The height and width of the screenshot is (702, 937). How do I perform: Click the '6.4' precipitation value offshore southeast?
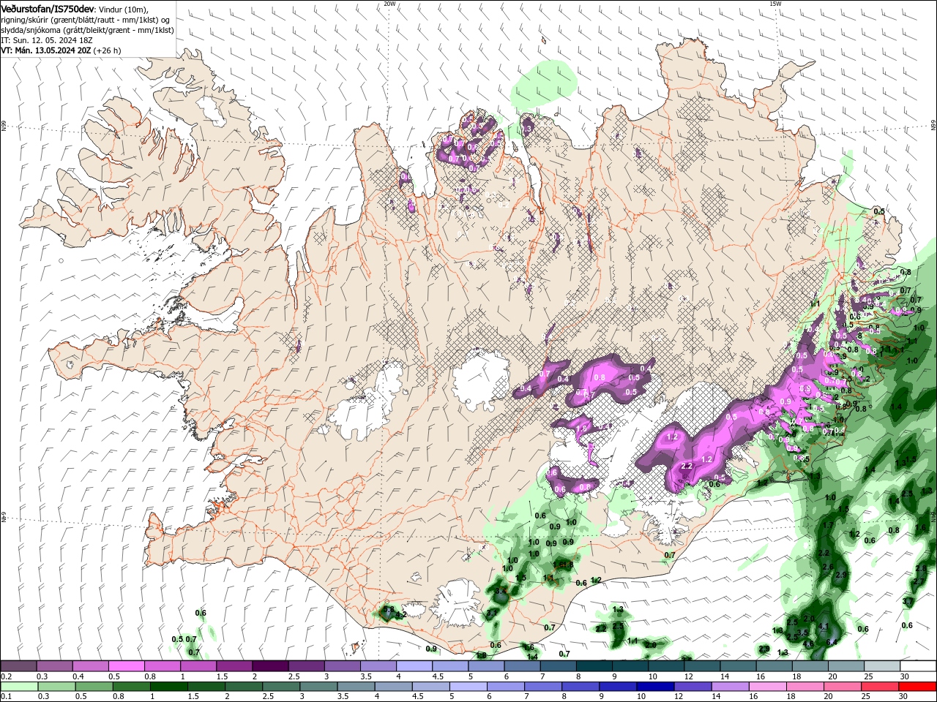831,643
